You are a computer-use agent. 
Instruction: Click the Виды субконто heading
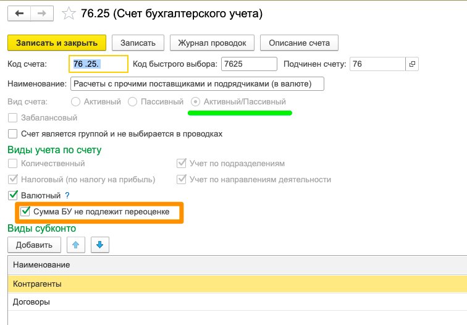(x=42, y=229)
